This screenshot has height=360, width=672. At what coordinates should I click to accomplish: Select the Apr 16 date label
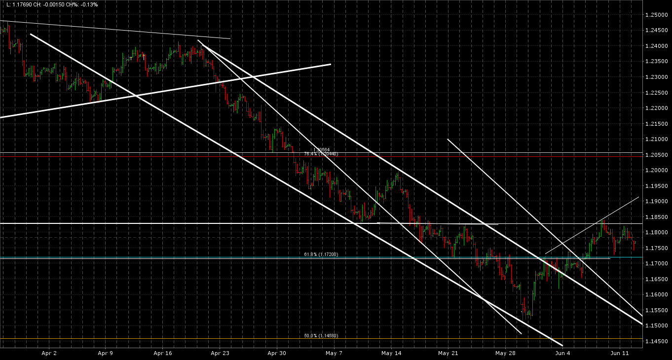tap(162, 354)
